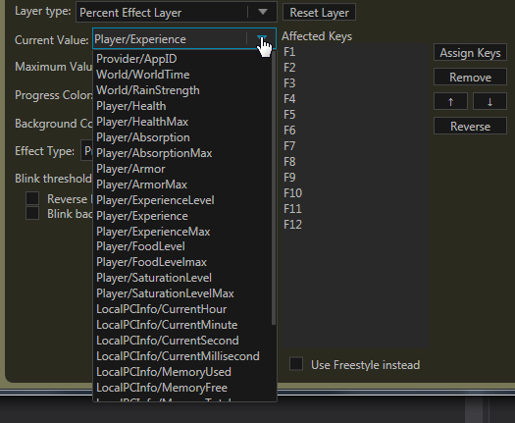Viewport: 515px width, 423px height.
Task: Choose Player/SaturationLevel entry
Action: click(x=182, y=278)
